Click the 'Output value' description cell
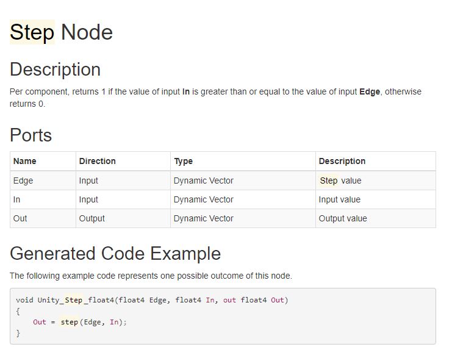This screenshot has width=452, height=361. click(342, 218)
